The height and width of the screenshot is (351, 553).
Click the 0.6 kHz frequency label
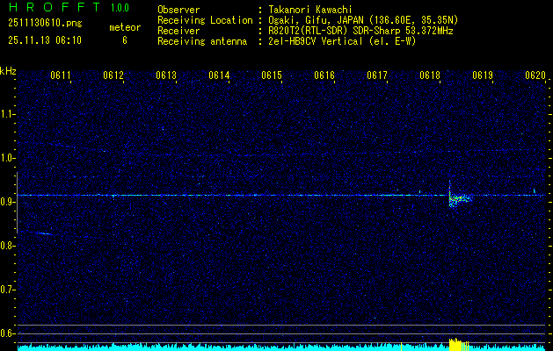tap(7, 333)
